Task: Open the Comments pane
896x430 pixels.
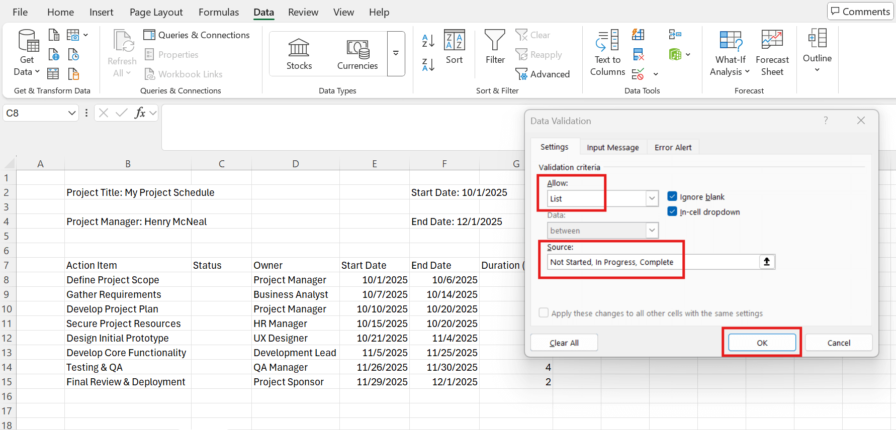Action: 860,11
